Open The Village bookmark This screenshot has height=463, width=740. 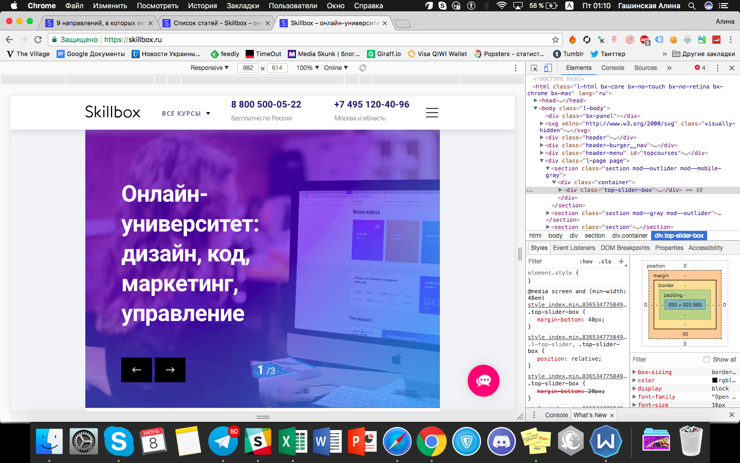point(28,54)
